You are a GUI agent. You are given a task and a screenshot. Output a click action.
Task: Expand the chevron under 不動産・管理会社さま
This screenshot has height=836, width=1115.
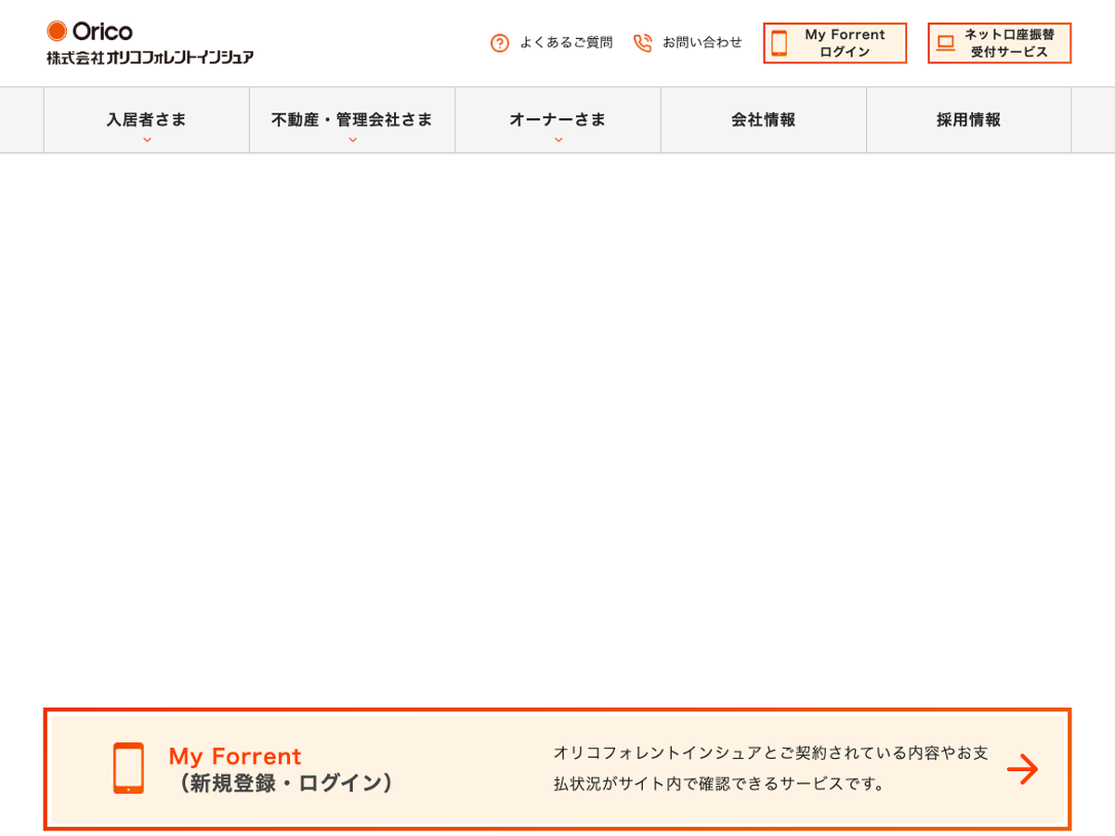pos(352,140)
